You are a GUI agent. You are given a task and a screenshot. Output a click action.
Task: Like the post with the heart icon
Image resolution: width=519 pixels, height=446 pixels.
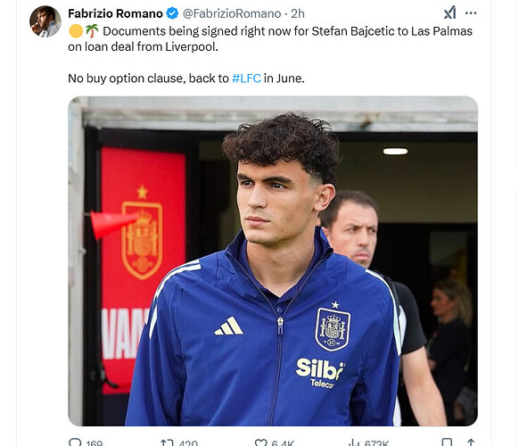click(260, 442)
